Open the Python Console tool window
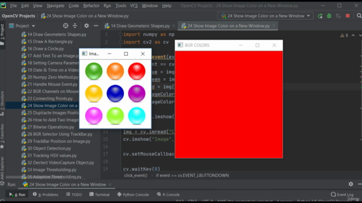This screenshot has height=203, width=362. [x=133, y=195]
